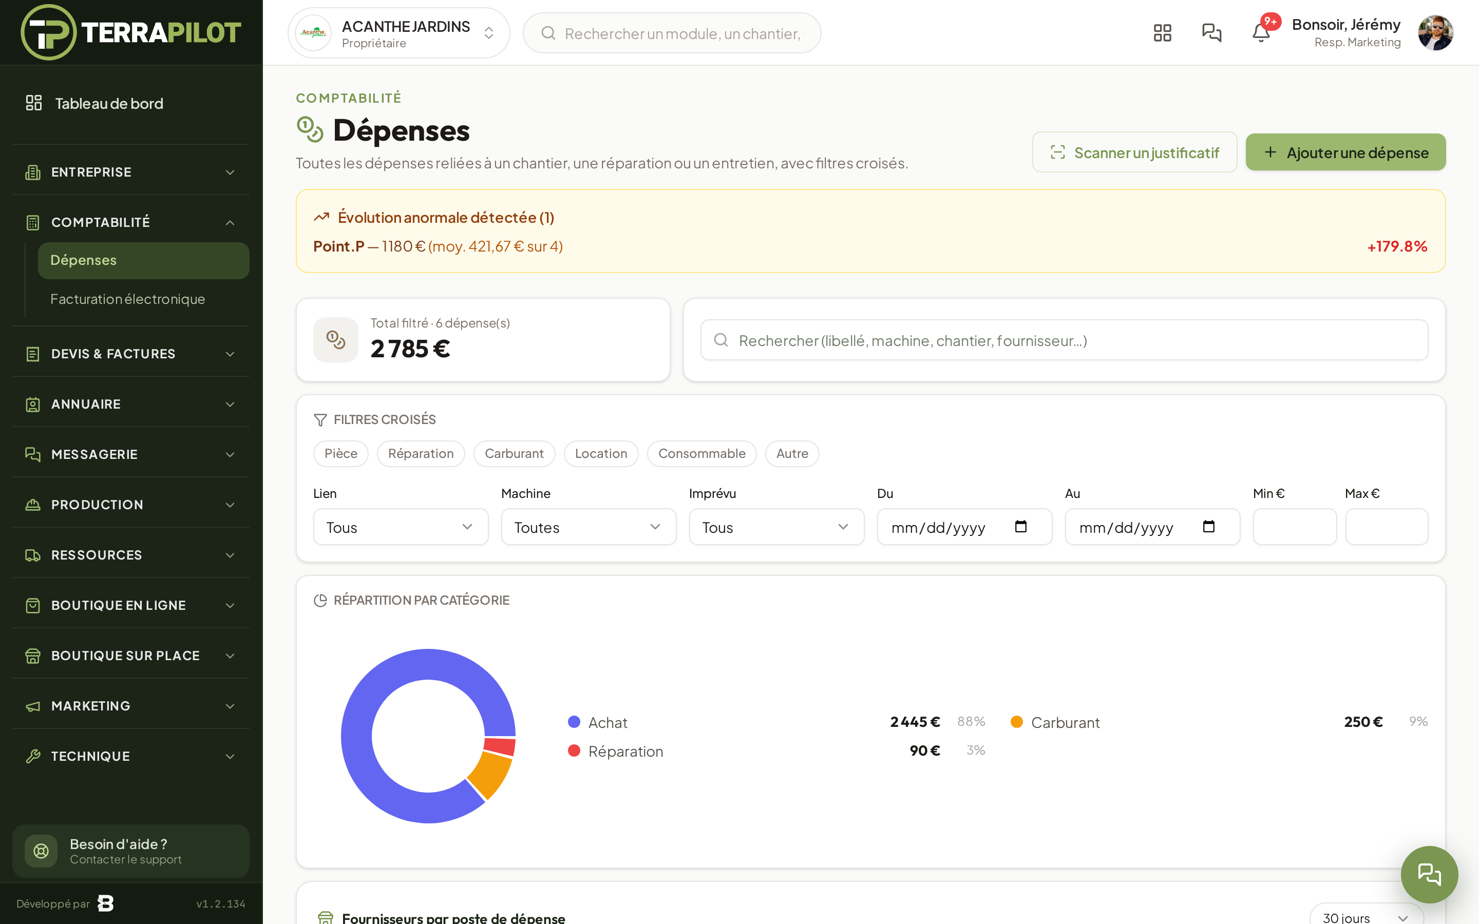Click the Entreprise building icon

(x=33, y=172)
